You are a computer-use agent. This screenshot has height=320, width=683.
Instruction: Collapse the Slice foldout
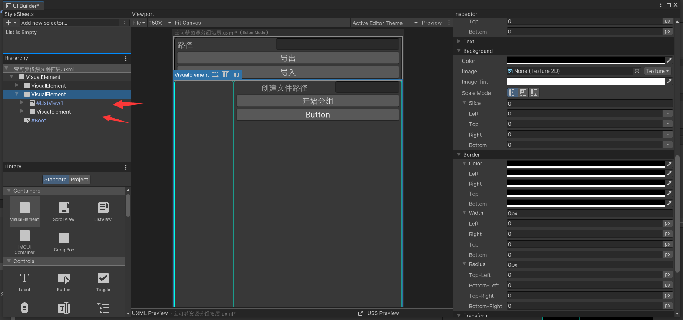click(x=464, y=103)
